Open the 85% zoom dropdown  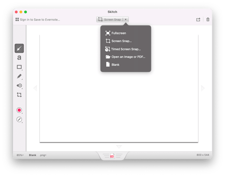click(20, 155)
